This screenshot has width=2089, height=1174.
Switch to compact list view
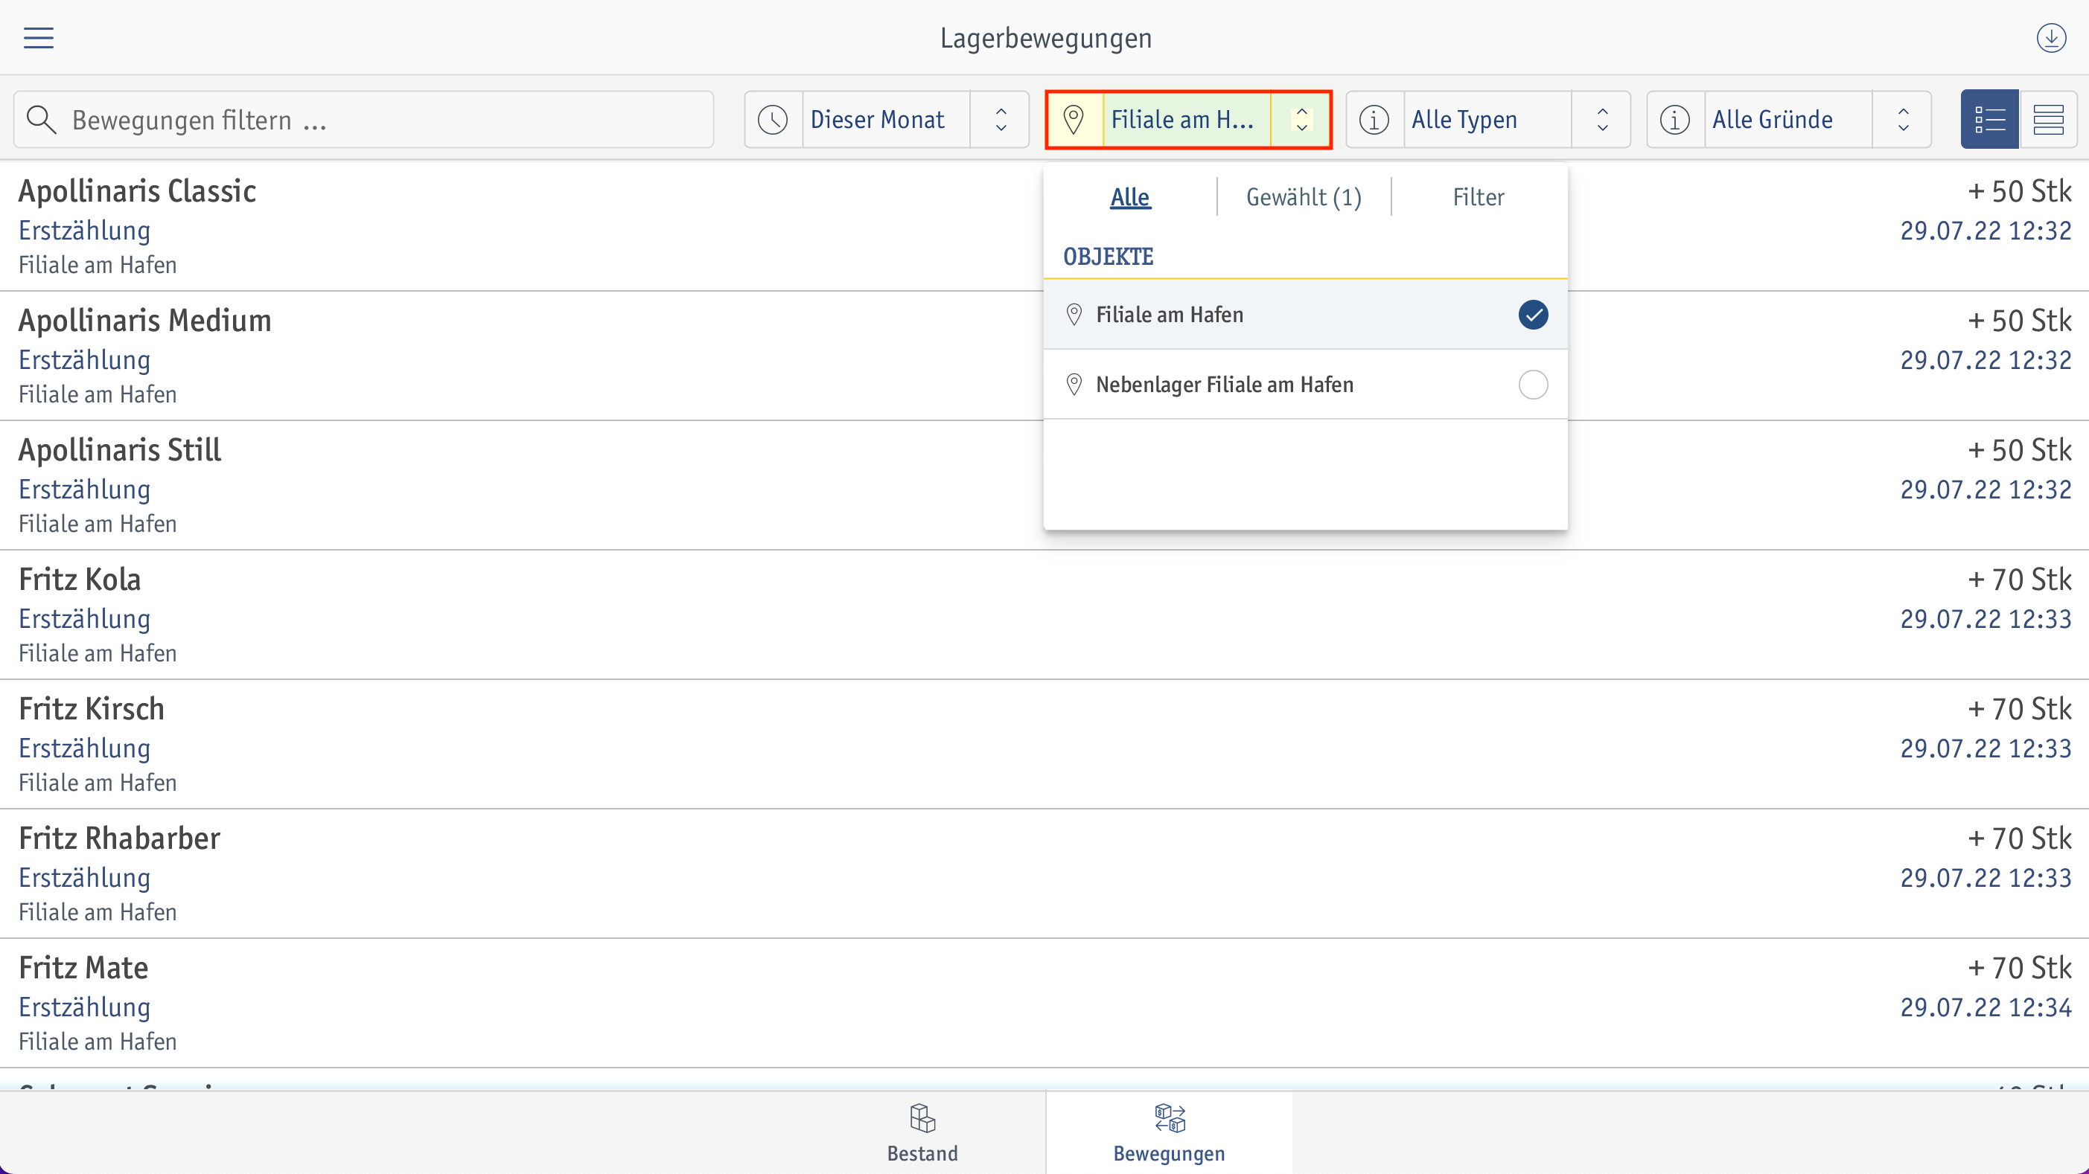point(2049,119)
